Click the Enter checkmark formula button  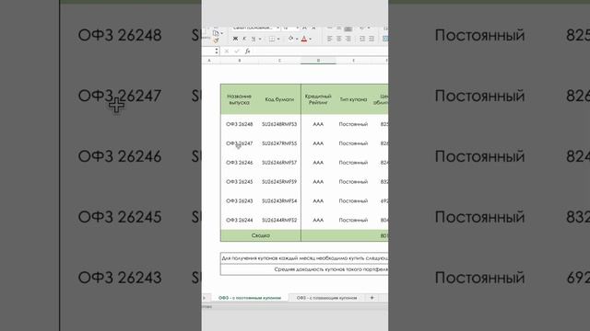pos(237,51)
